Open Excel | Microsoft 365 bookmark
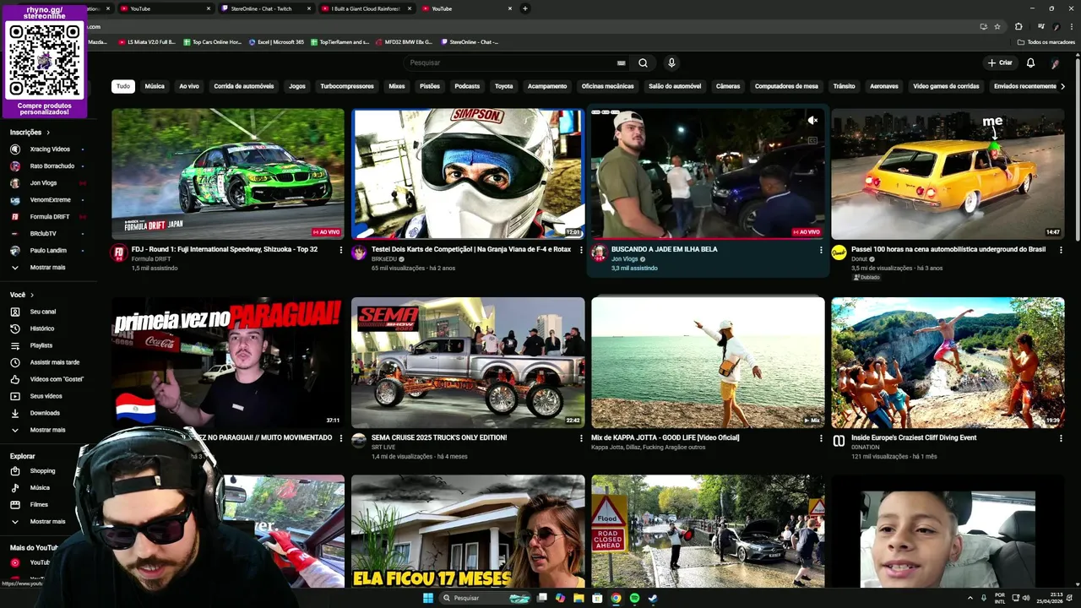 (x=276, y=41)
